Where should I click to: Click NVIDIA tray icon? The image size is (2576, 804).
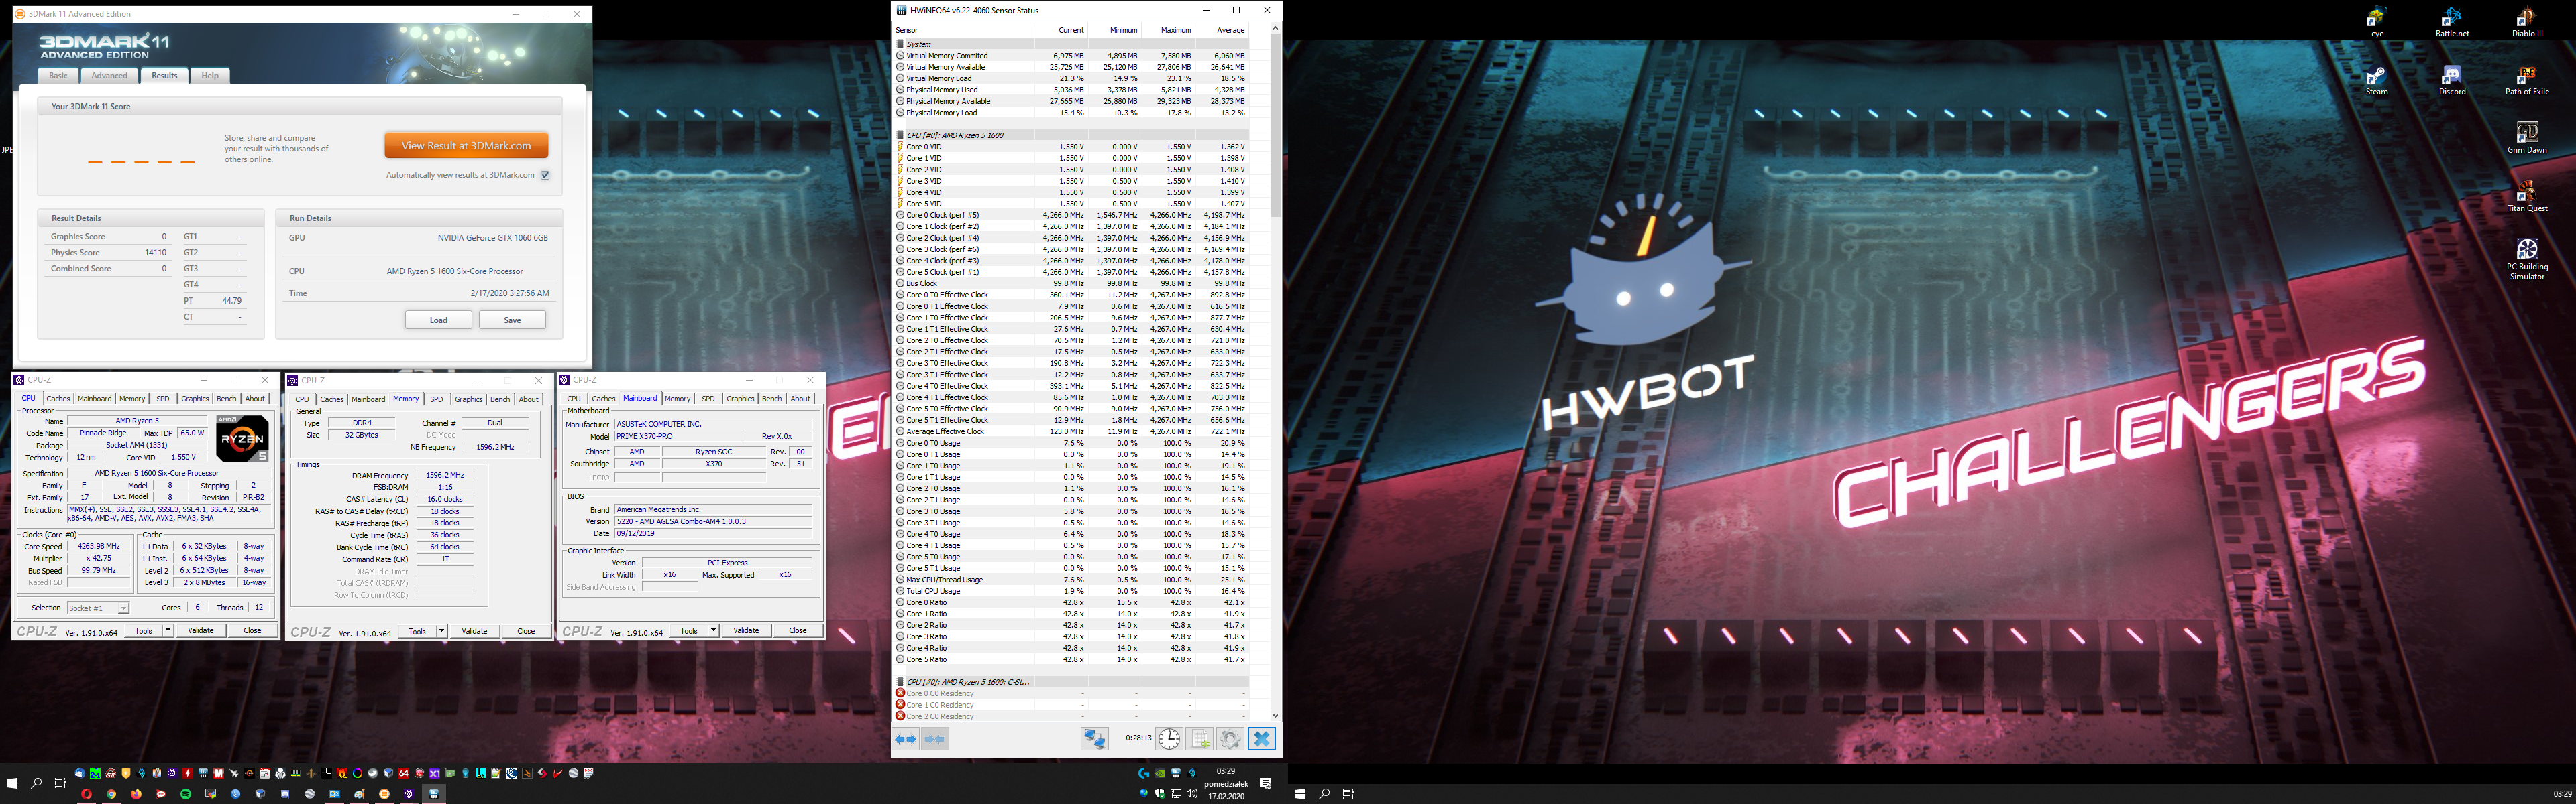[x=1160, y=773]
